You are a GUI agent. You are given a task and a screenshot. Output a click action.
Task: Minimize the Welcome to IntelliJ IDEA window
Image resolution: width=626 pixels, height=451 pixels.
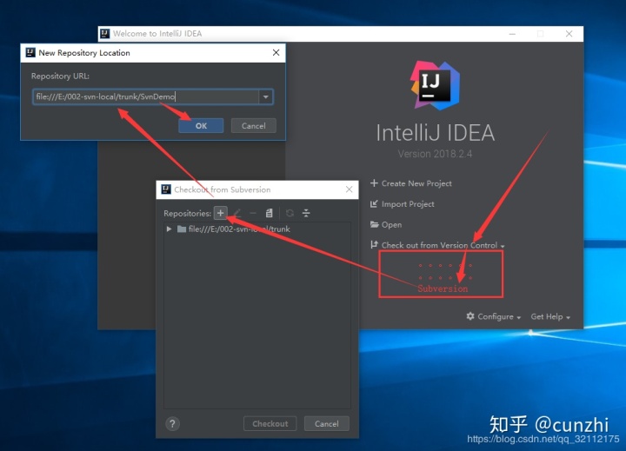click(x=512, y=34)
